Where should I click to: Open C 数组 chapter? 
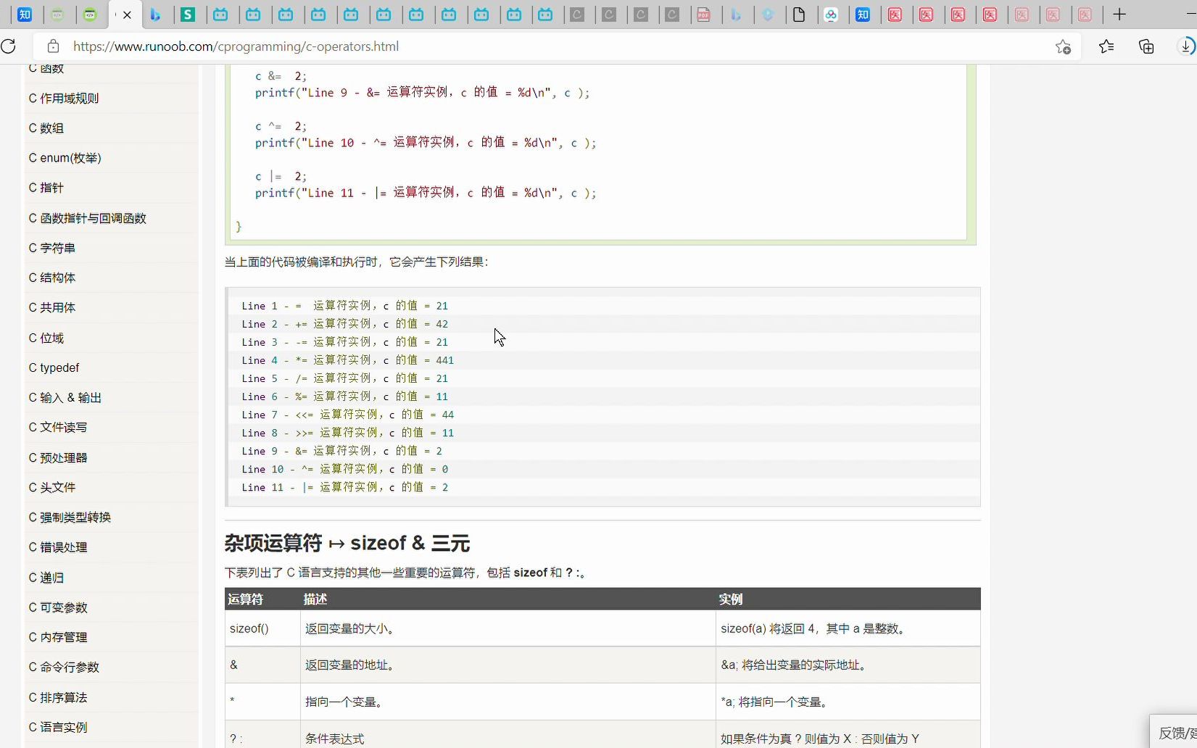point(46,128)
